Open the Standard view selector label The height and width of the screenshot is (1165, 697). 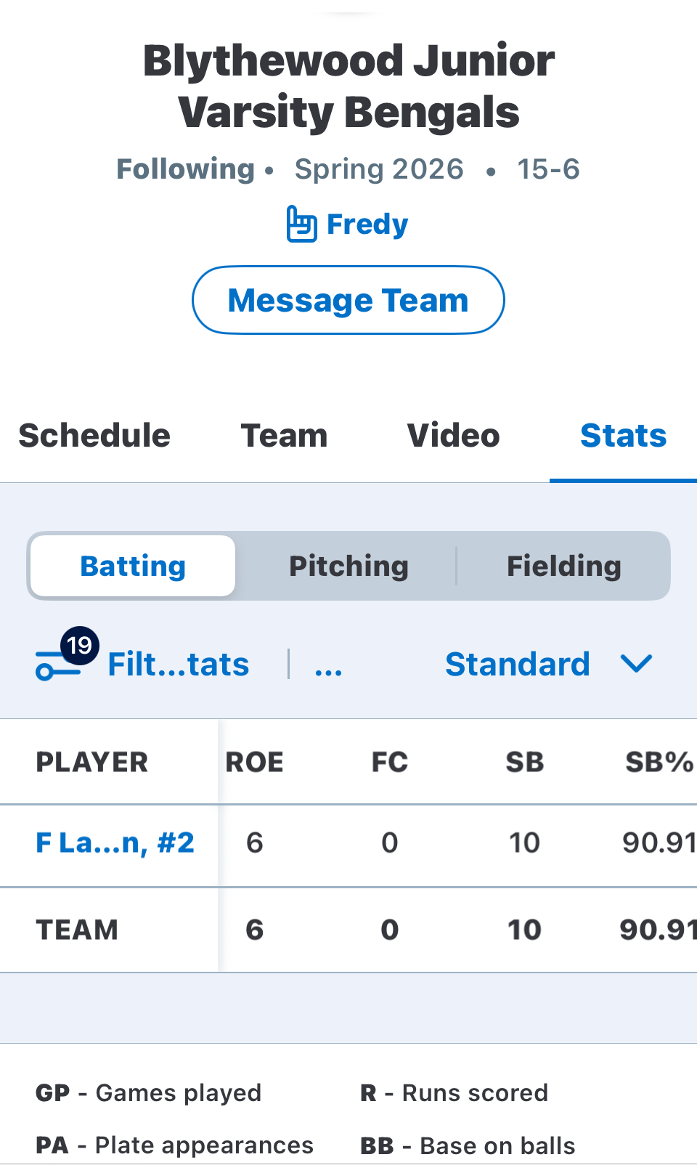(517, 664)
